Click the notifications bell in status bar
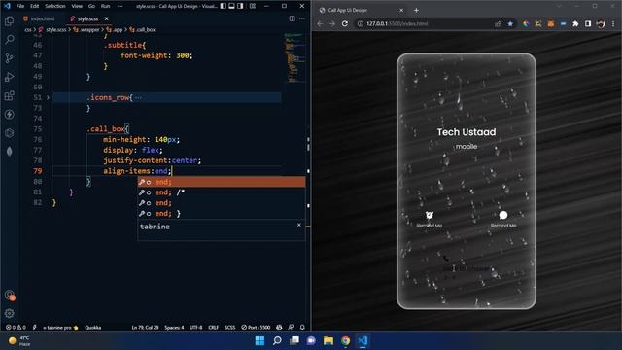622x350 pixels. coord(302,328)
